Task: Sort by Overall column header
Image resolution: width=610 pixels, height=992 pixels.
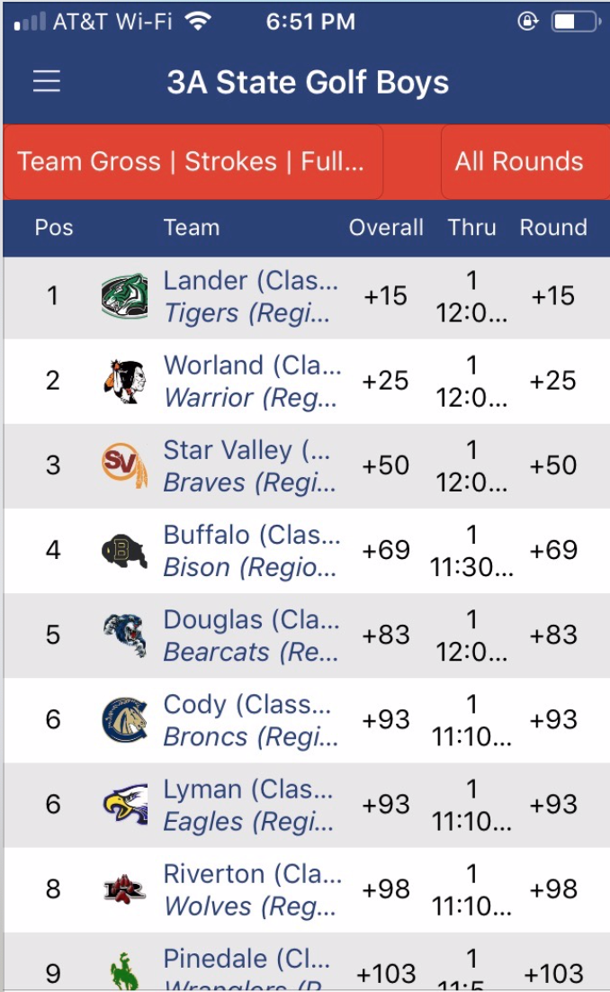Action: click(386, 228)
